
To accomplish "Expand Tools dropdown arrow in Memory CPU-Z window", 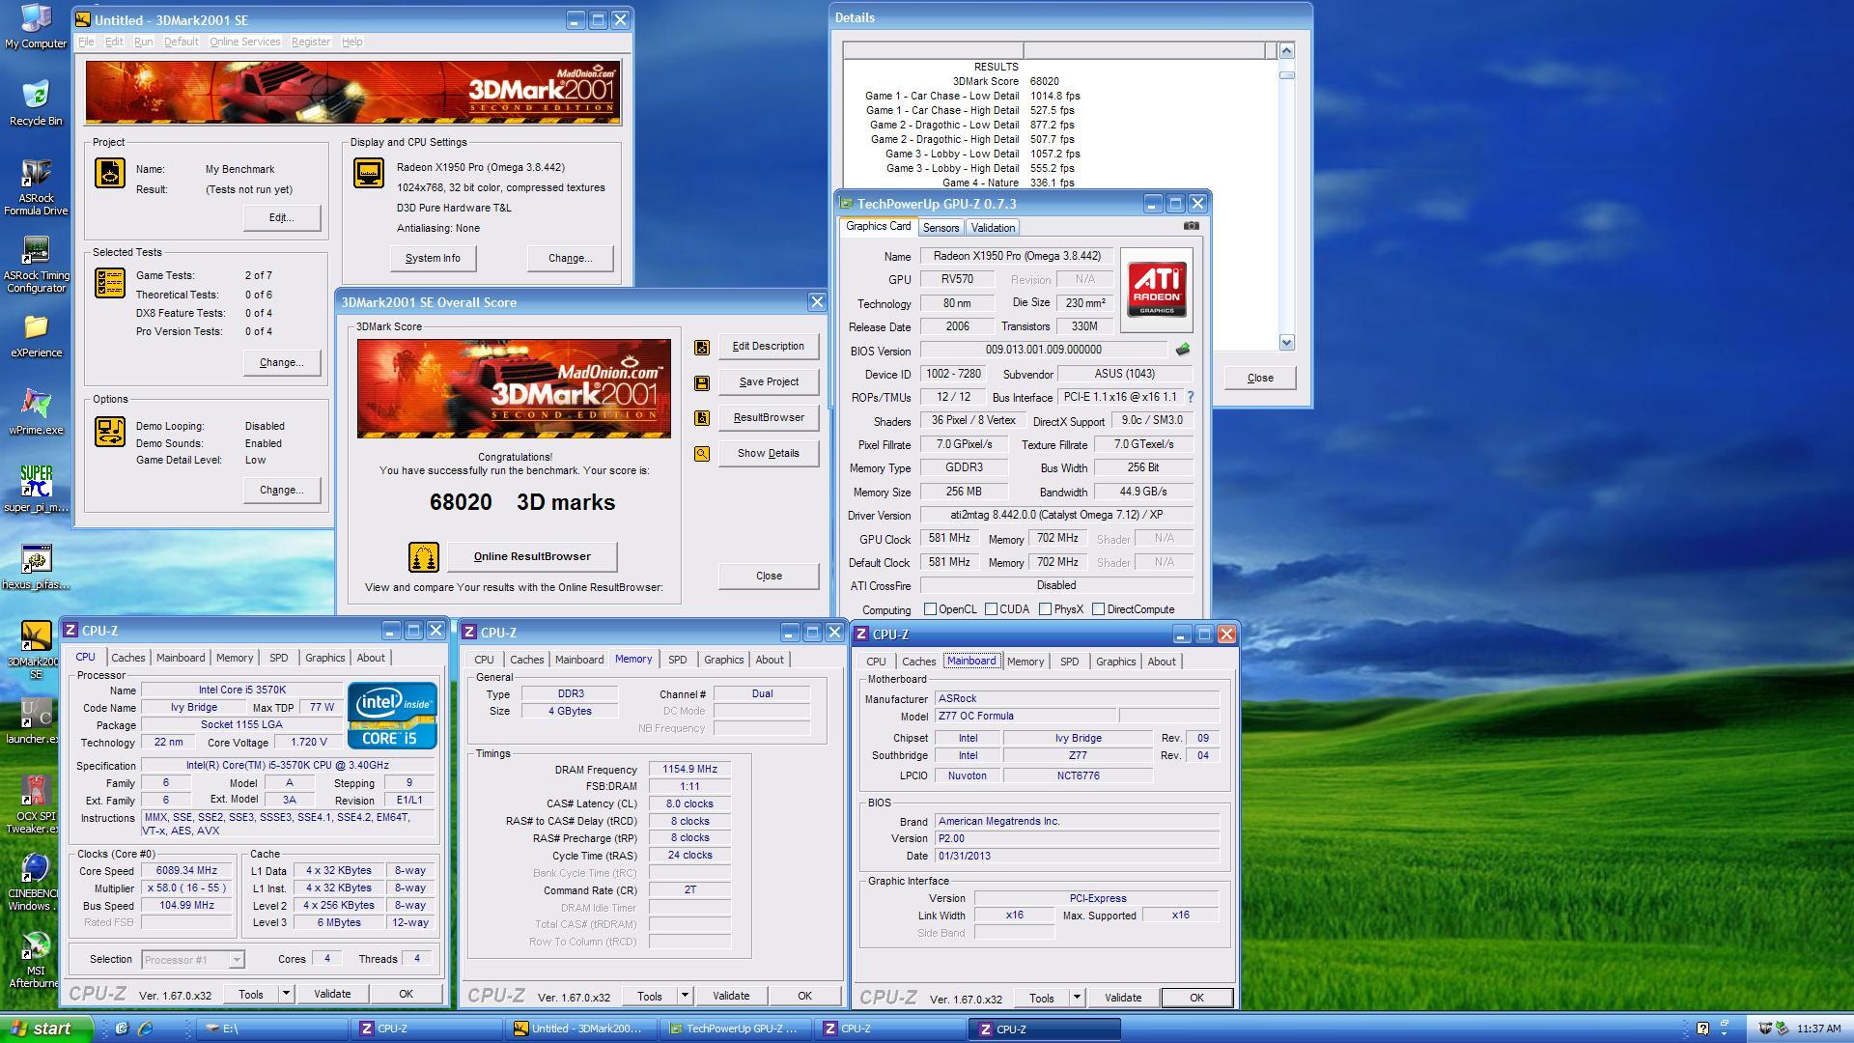I will coord(685,996).
